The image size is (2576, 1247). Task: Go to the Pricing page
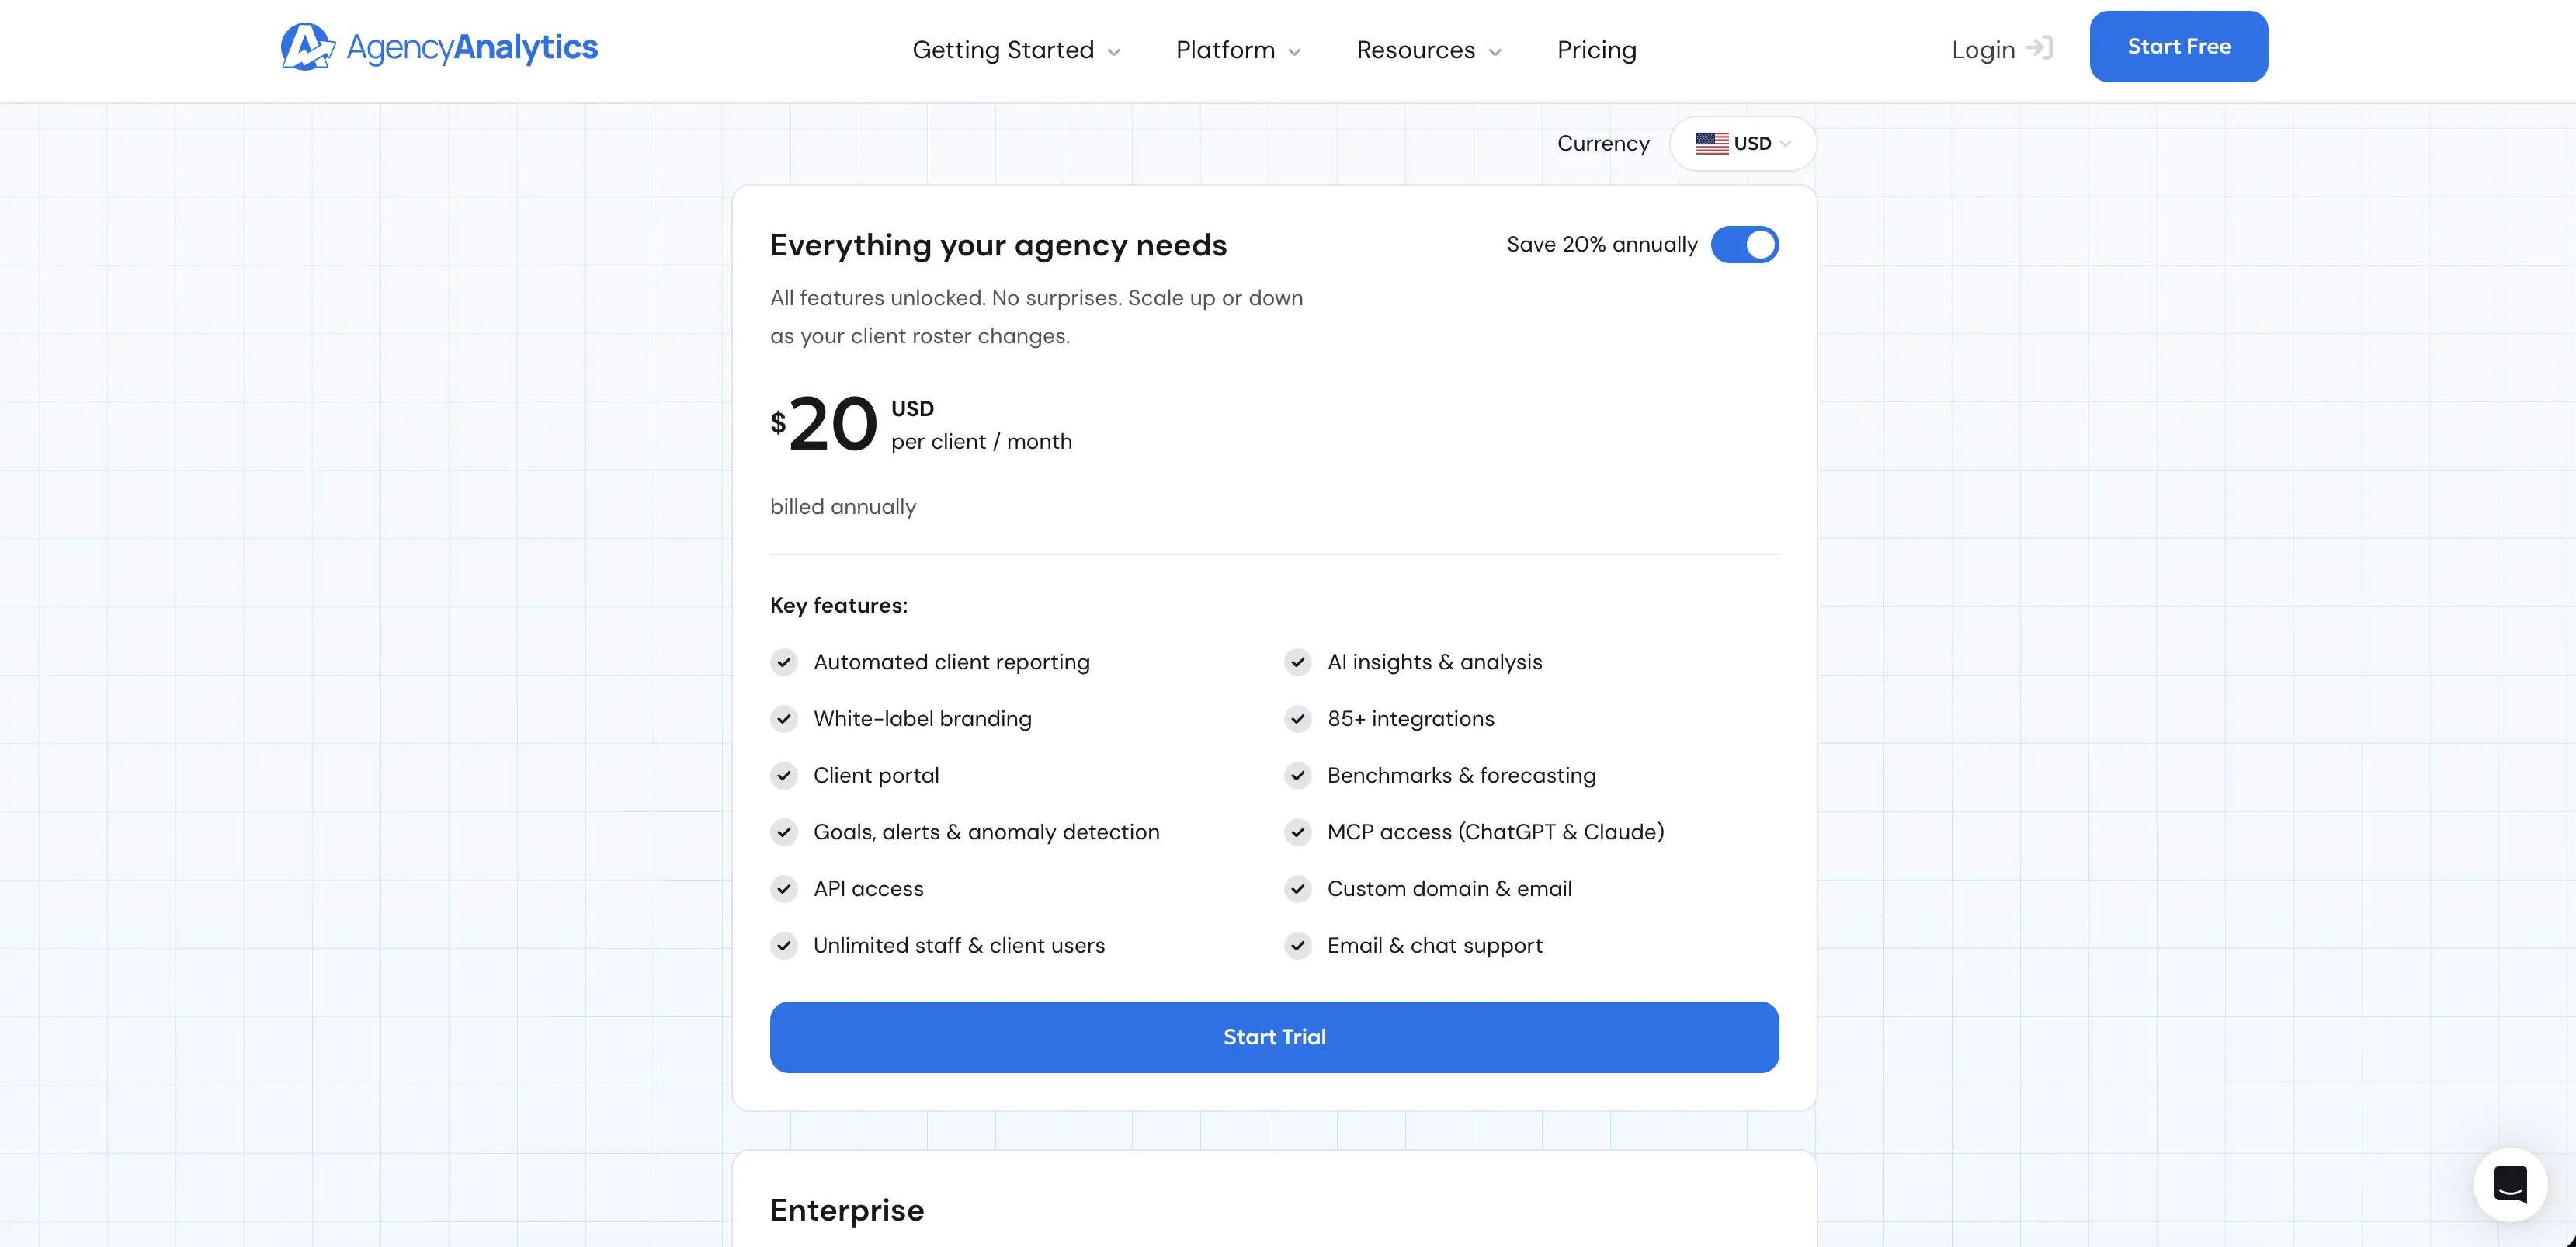tap(1596, 50)
